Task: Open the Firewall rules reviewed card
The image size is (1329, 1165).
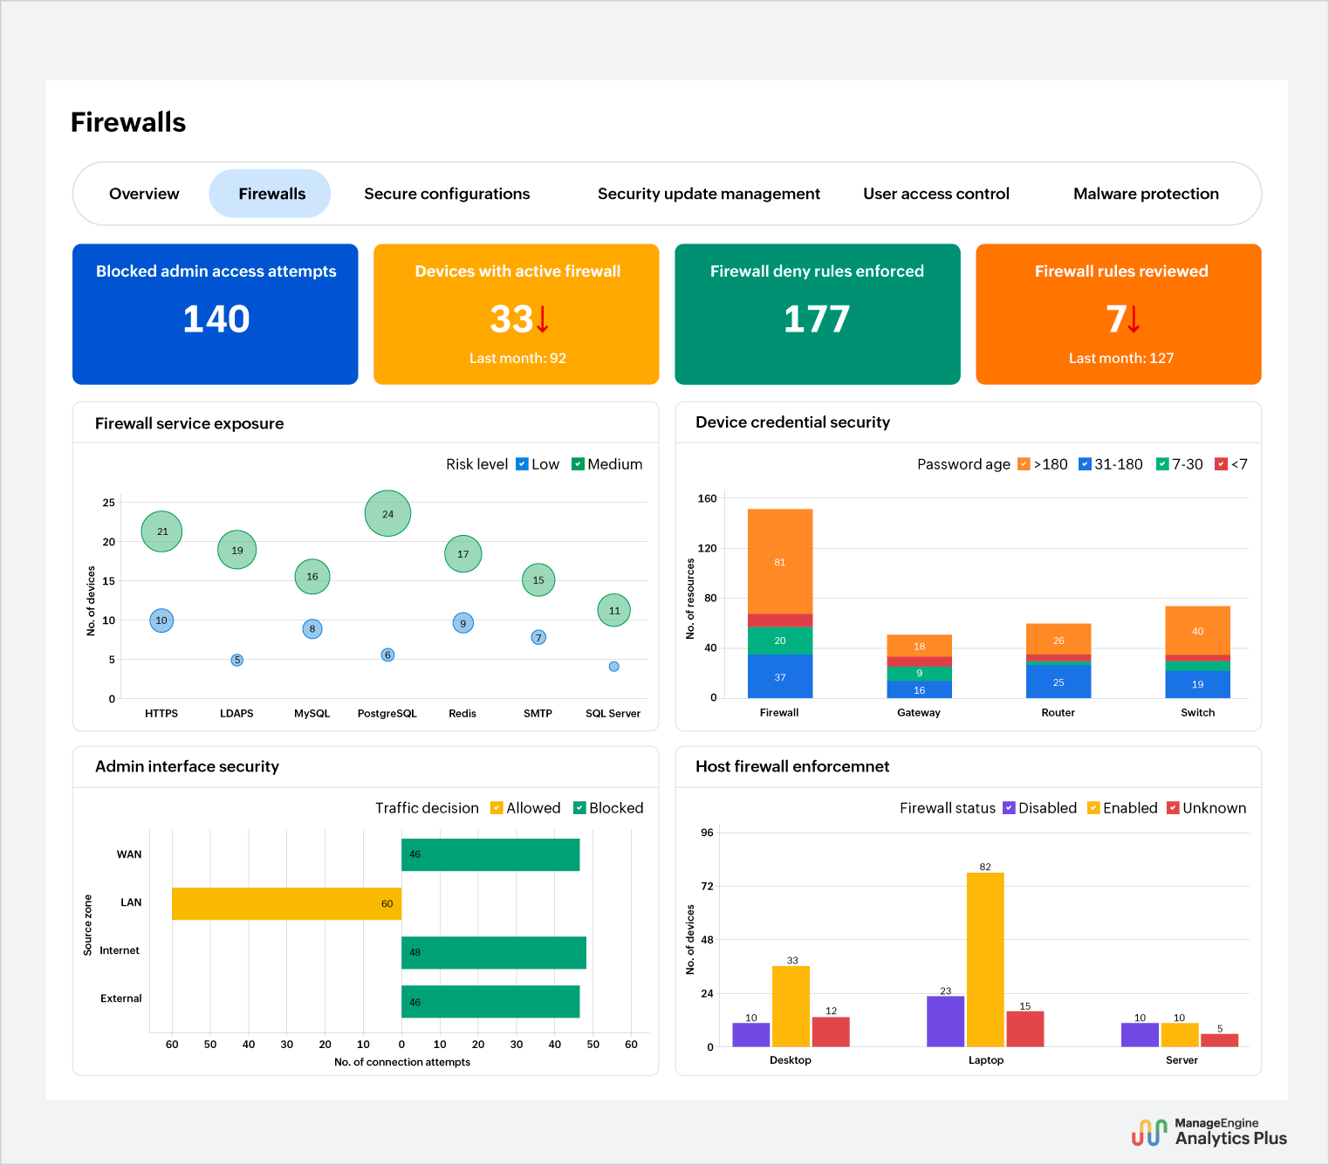Action: [1119, 314]
